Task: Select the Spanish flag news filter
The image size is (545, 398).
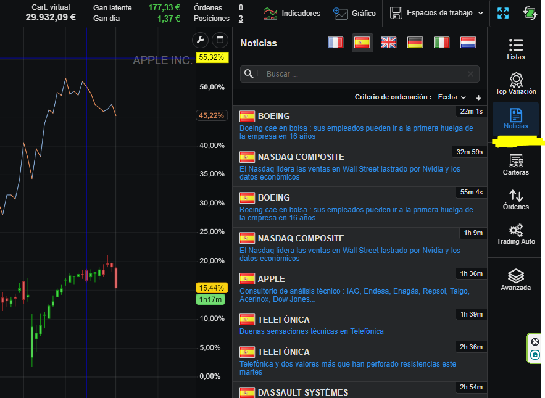Action: tap(362, 43)
